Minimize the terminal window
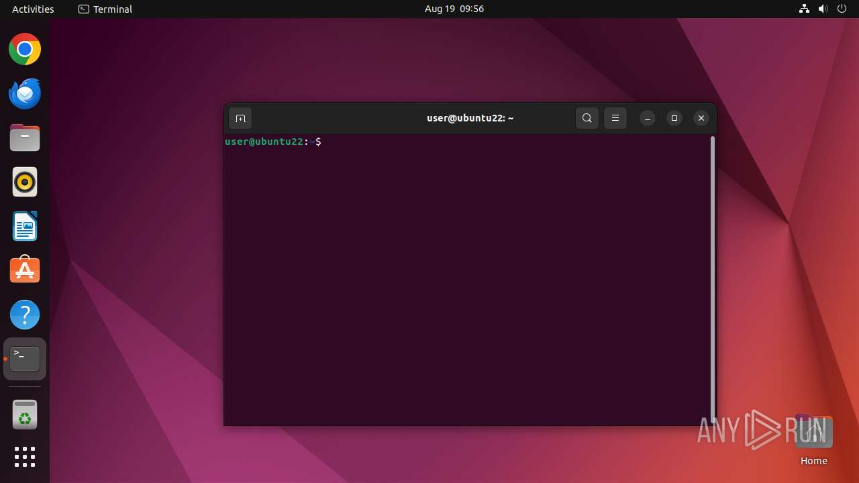The height and width of the screenshot is (483, 859). coord(648,118)
